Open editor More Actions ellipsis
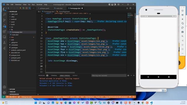Screen dimensions: 187x105 (x=133, y=8)
